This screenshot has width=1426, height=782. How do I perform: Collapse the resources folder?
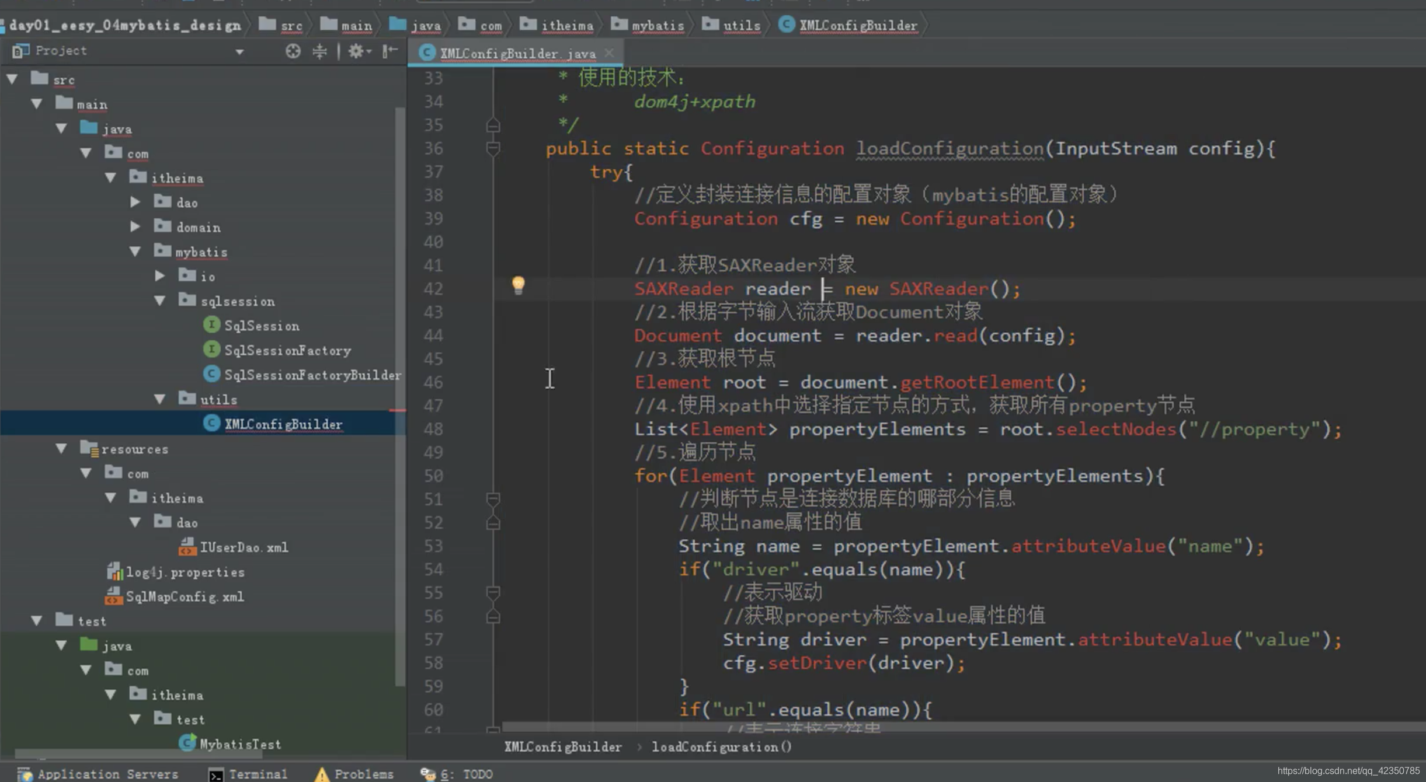(61, 449)
